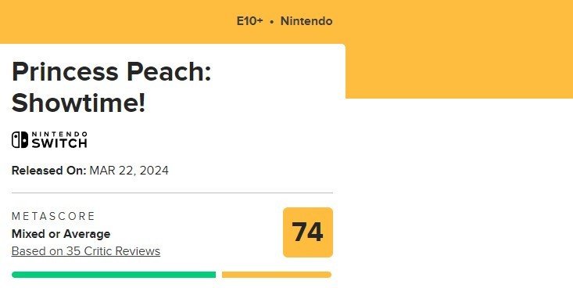Click the SWITCH wordmark in the platform logo

59,143
